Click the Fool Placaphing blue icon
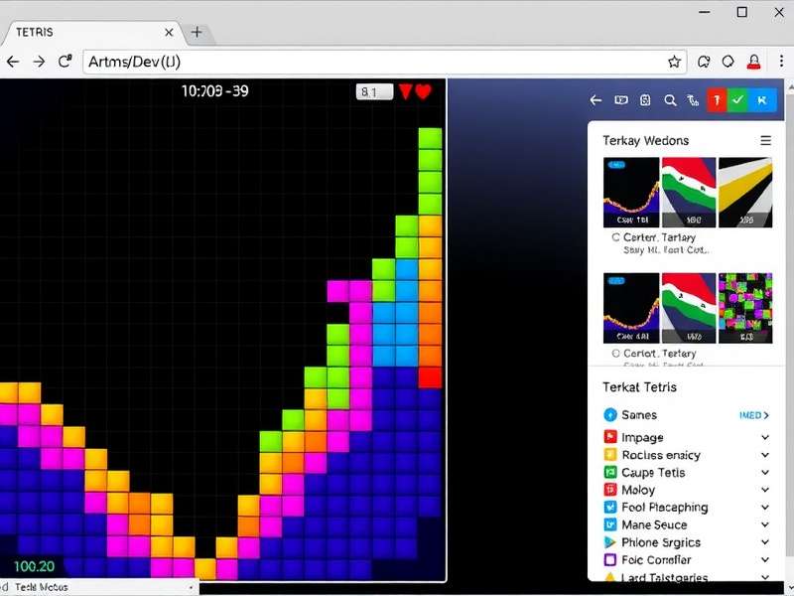The width and height of the screenshot is (794, 596). (x=610, y=508)
